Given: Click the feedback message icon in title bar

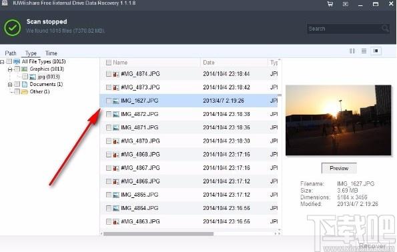Looking at the screenshot, I should [346, 4].
